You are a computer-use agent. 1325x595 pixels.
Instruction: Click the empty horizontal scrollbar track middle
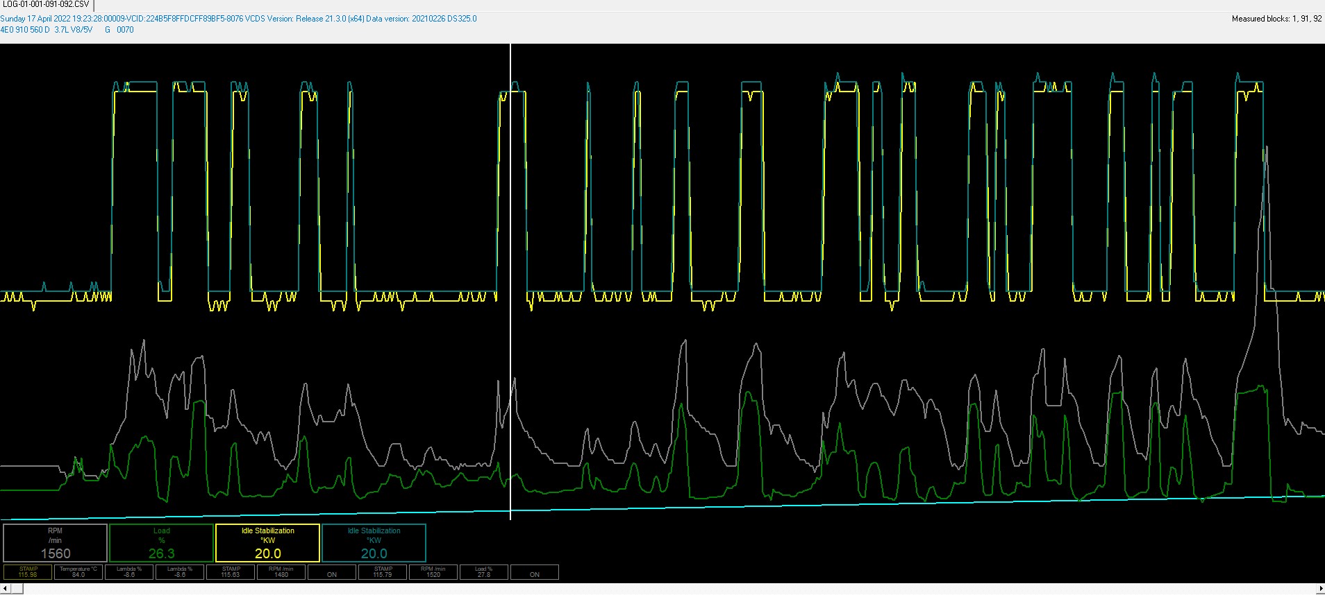point(667,589)
